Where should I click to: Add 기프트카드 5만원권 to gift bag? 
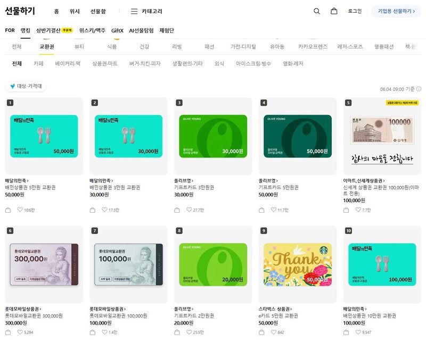pos(261,210)
